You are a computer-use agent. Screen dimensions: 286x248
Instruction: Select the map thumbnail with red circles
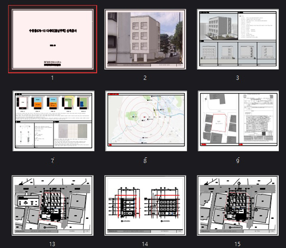[145, 121]
